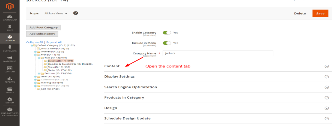333x126 pixels.
Task: Open the Sales sidebar icon
Action: coord(10,27)
